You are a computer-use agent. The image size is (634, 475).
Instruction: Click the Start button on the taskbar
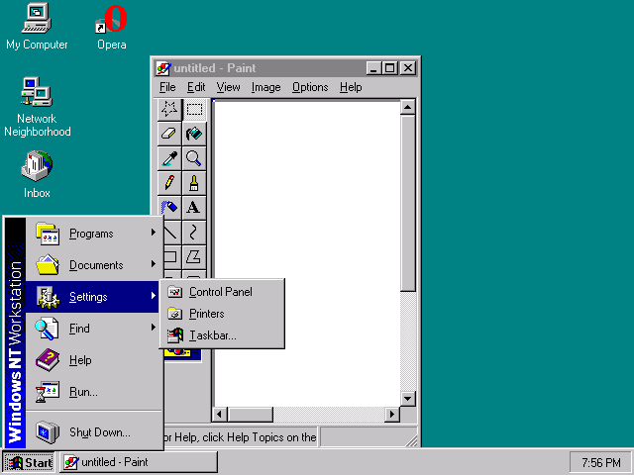point(29,462)
